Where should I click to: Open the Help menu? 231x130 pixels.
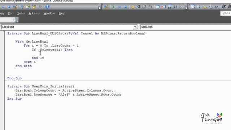coord(62,13)
